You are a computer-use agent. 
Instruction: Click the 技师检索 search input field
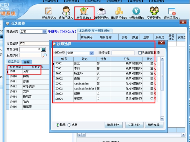pyautogui.click(x=123, y=53)
